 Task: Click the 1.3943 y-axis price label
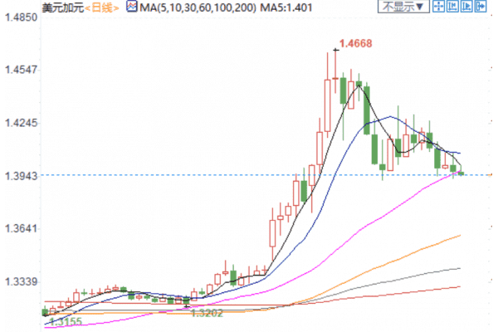[20, 175]
